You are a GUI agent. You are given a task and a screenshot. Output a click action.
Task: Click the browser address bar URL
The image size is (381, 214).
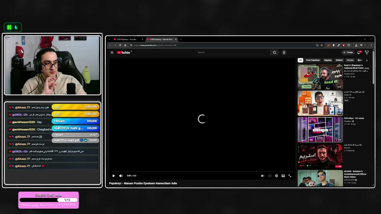(155, 45)
